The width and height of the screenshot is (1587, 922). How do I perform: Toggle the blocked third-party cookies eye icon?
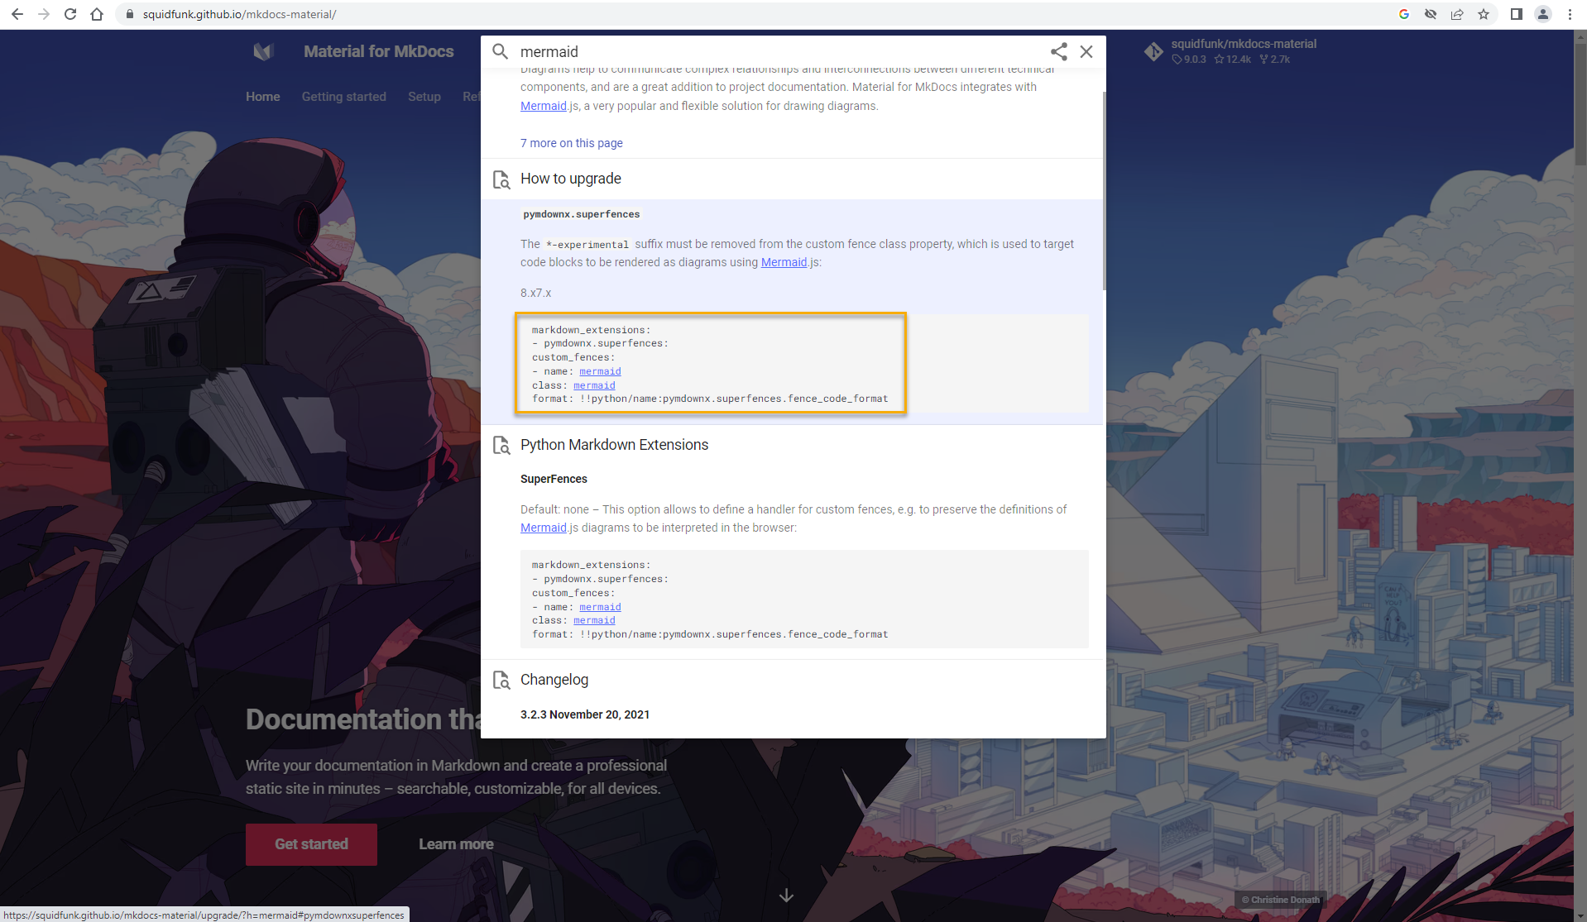coord(1431,14)
